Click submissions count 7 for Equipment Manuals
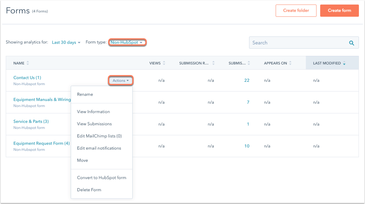This screenshot has height=204, width=365. pyautogui.click(x=248, y=102)
